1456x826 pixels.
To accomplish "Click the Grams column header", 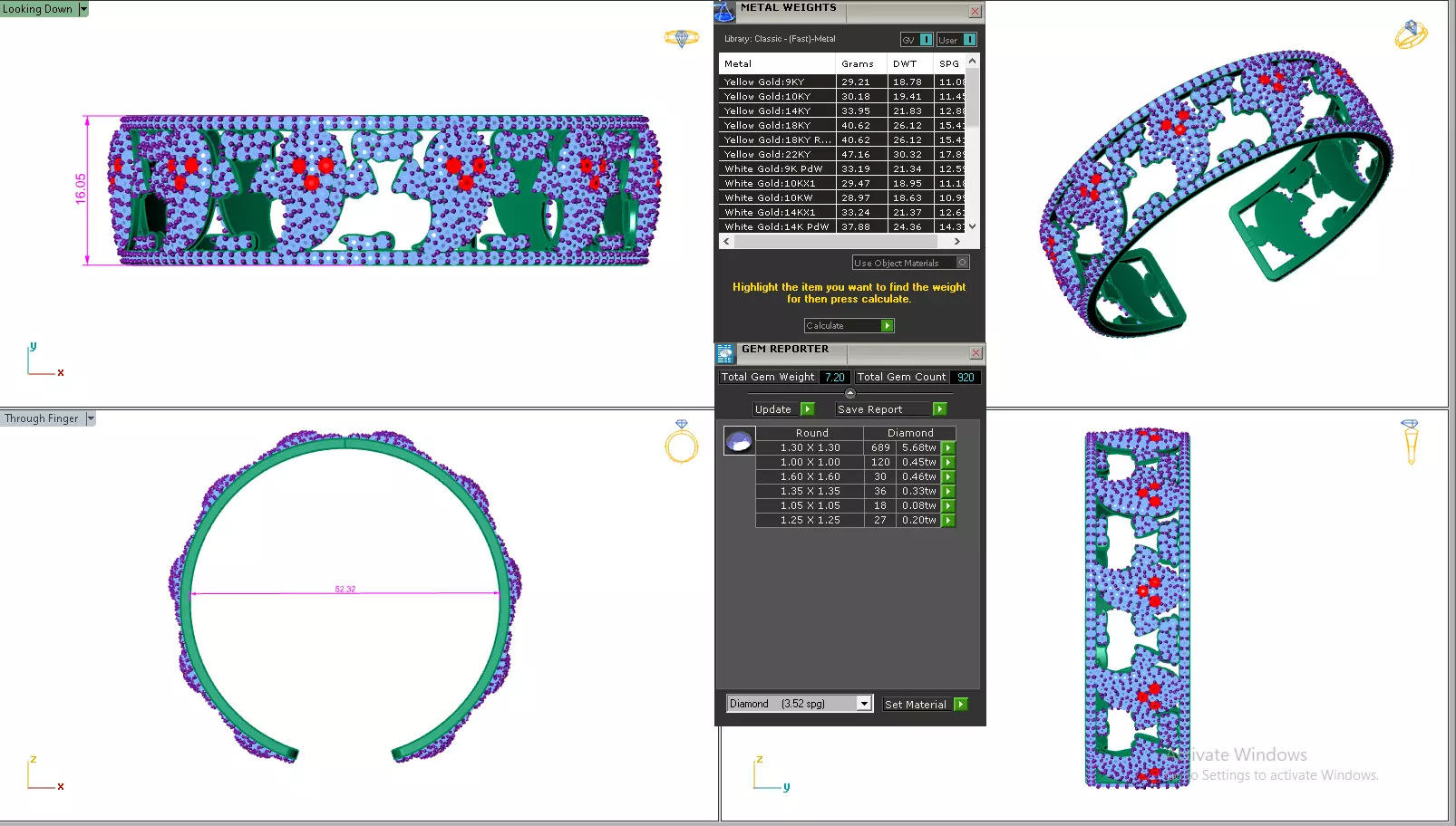I will tap(860, 64).
